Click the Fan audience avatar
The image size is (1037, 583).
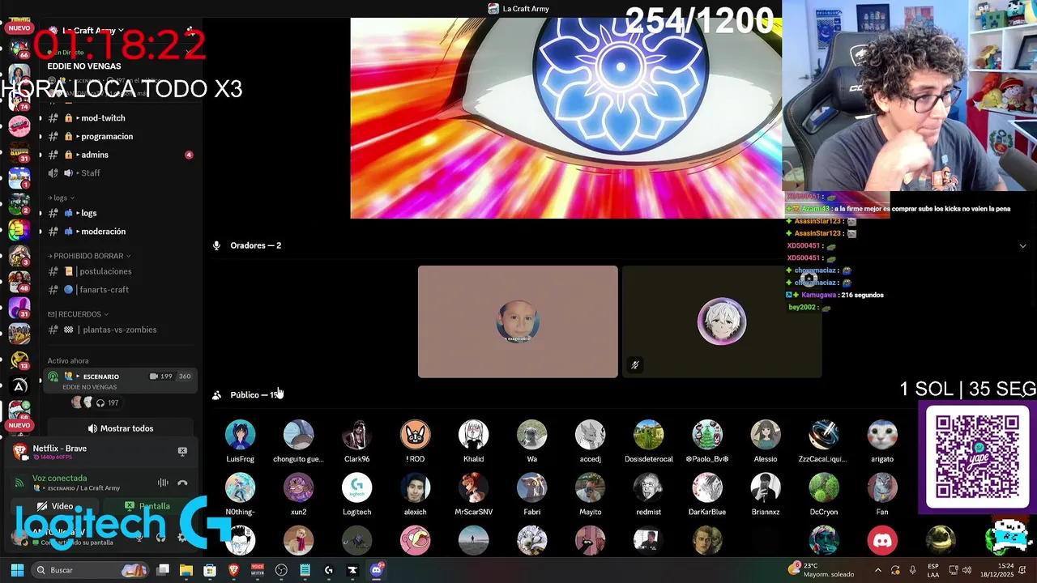[881, 488]
